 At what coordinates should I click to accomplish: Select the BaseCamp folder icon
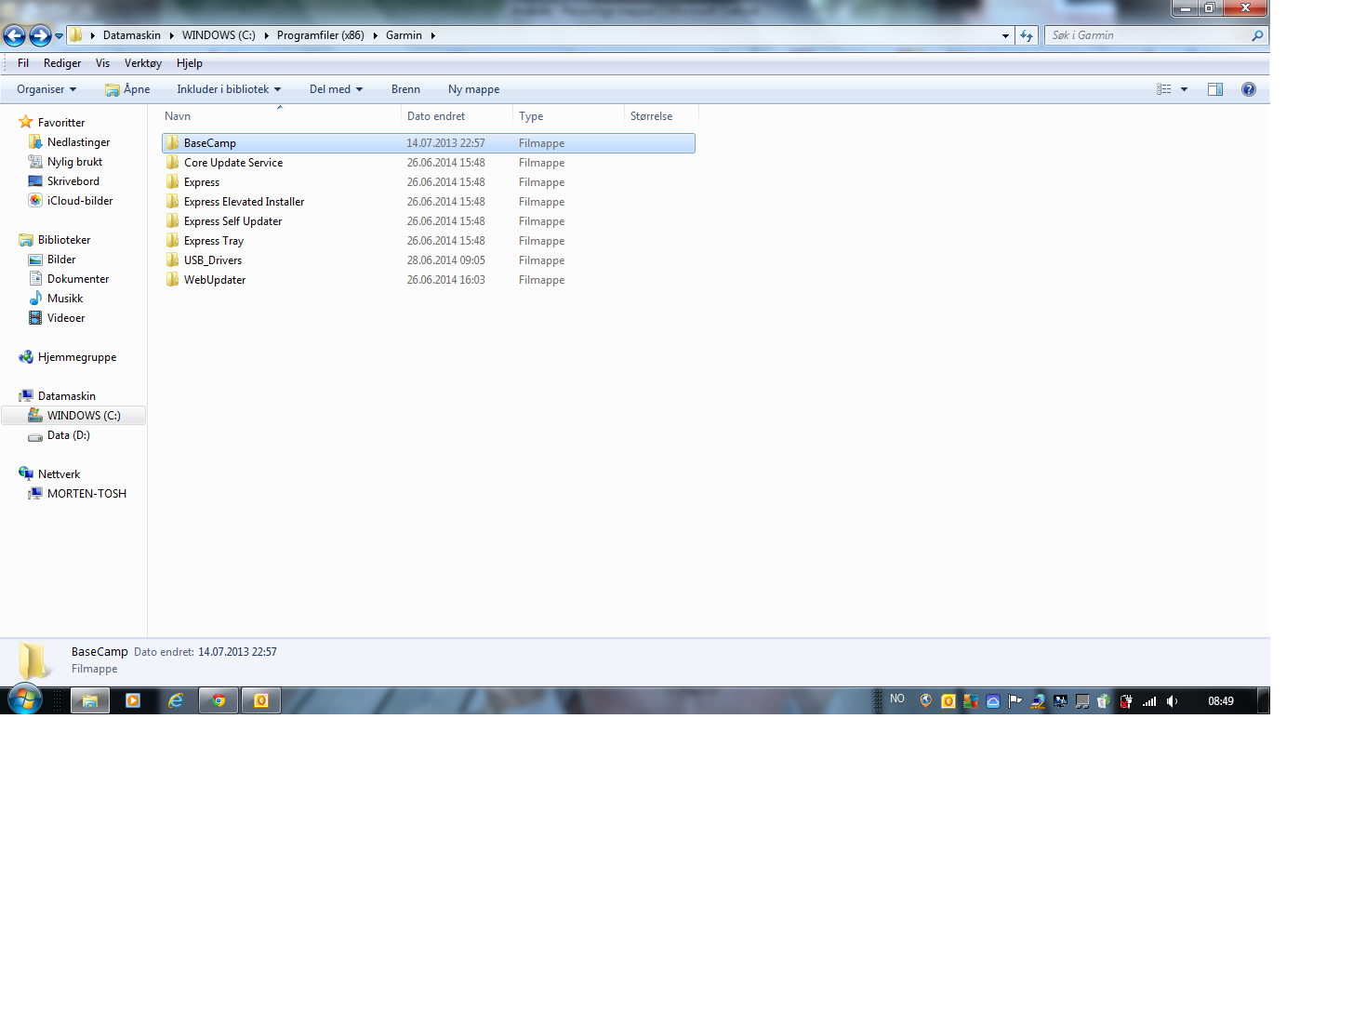click(173, 143)
